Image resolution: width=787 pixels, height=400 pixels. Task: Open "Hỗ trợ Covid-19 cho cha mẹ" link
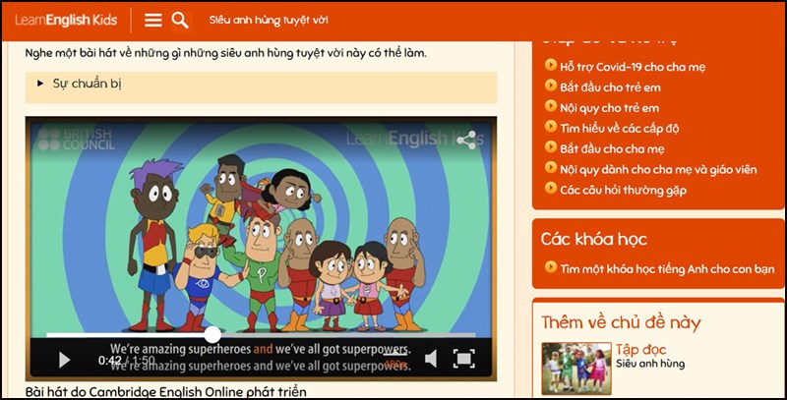click(x=633, y=67)
